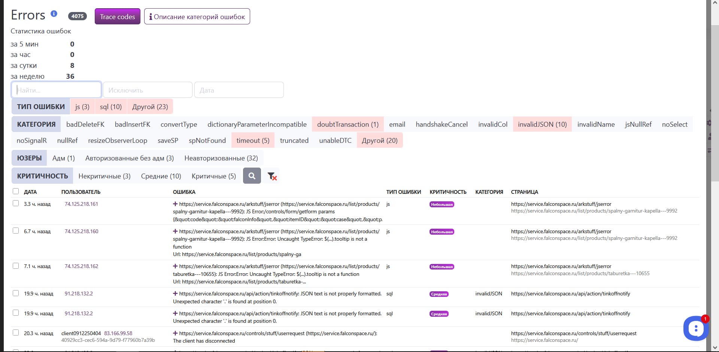Screen dimensions: 719x352
Task: Select the invalidJSON (10) category filter
Action: pos(542,124)
